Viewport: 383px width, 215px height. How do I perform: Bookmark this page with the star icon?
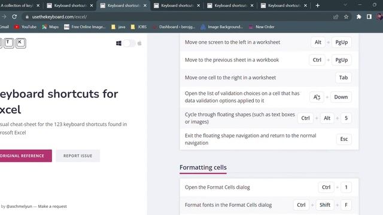346,17
